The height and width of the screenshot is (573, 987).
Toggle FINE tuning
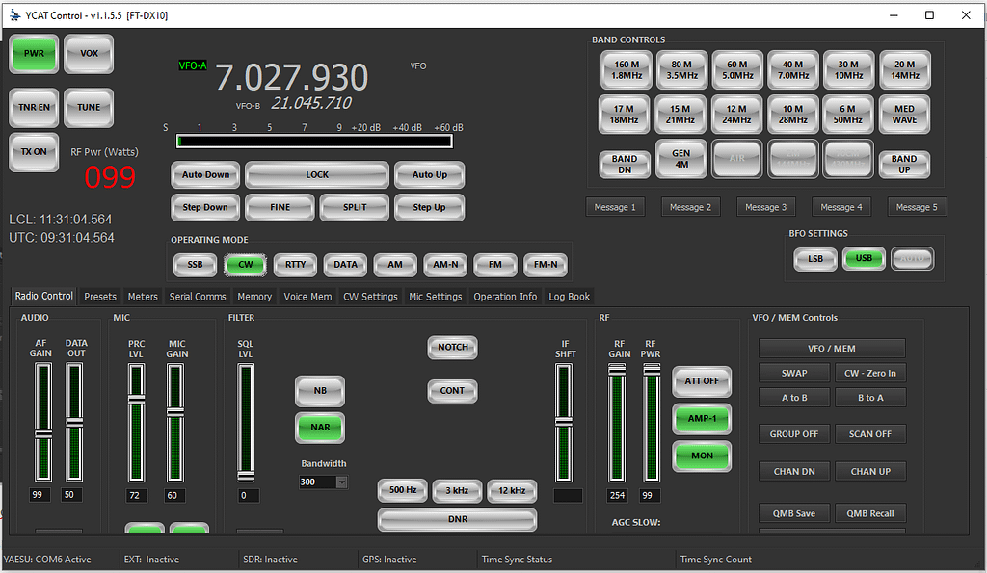[280, 208]
